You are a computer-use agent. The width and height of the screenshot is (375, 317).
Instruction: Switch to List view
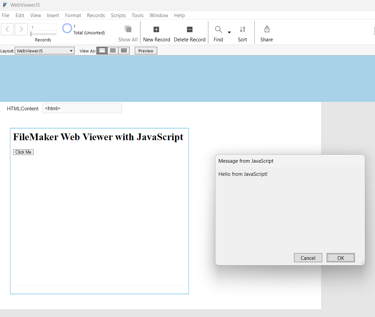pos(113,51)
